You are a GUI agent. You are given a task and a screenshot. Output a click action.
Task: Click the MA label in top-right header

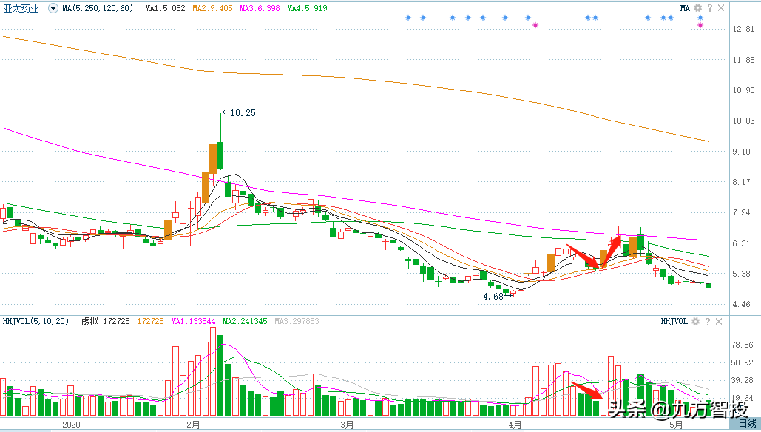pos(685,8)
